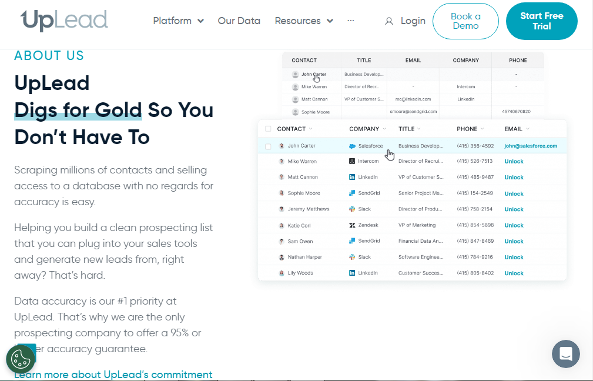Click phone 45740670820 in upper table
The image size is (593, 381).
click(x=516, y=112)
